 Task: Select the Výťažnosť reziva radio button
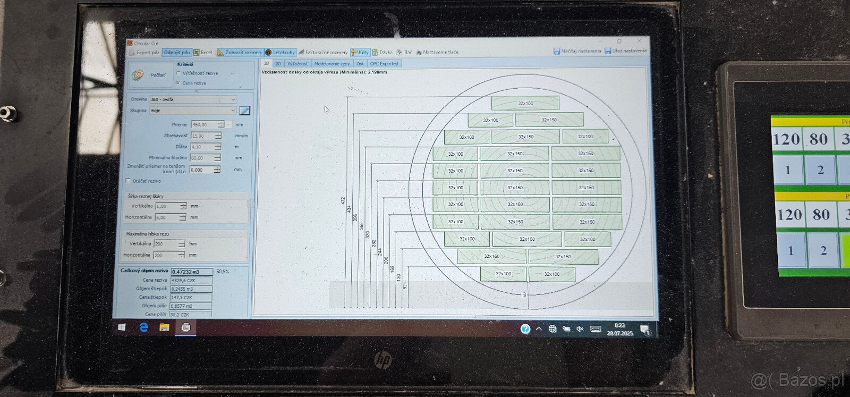178,73
